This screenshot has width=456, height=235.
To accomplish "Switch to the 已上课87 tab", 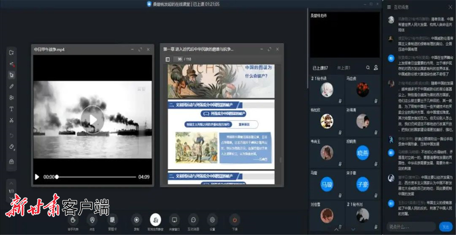I will point(320,68).
